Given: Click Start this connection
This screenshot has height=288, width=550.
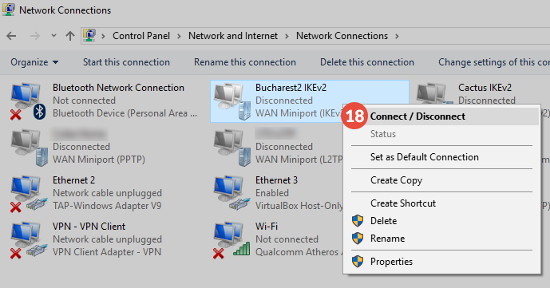Looking at the screenshot, I should (126, 62).
